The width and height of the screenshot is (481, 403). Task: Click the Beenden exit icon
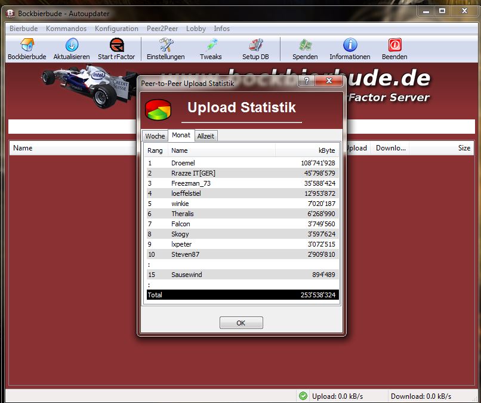coord(394,45)
